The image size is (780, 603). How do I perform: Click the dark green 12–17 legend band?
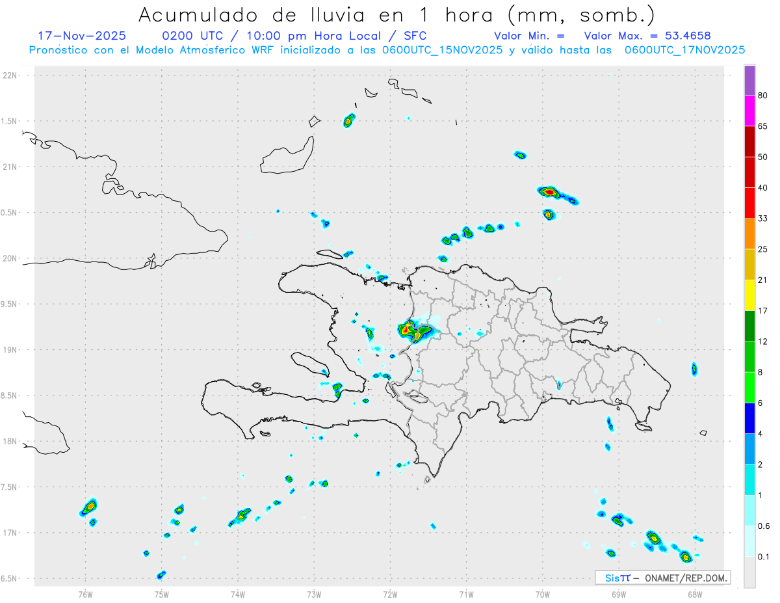(749, 326)
